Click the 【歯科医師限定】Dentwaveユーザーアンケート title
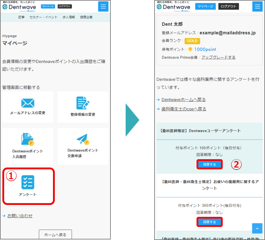The height and width of the screenshot is (240, 265). (200, 131)
